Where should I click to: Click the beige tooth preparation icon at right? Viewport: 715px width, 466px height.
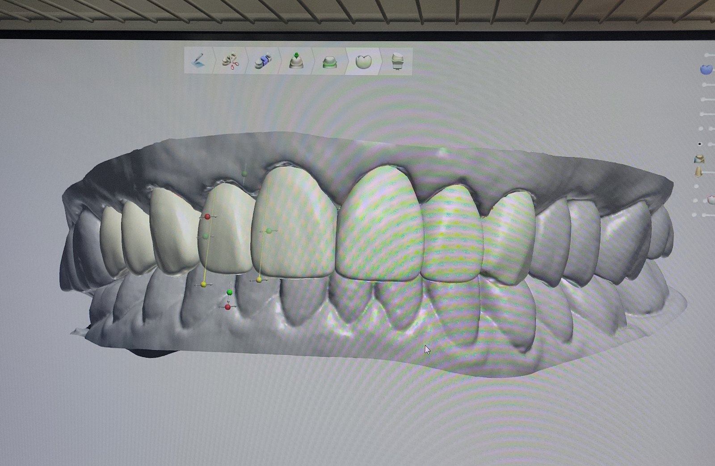pyautogui.click(x=698, y=172)
